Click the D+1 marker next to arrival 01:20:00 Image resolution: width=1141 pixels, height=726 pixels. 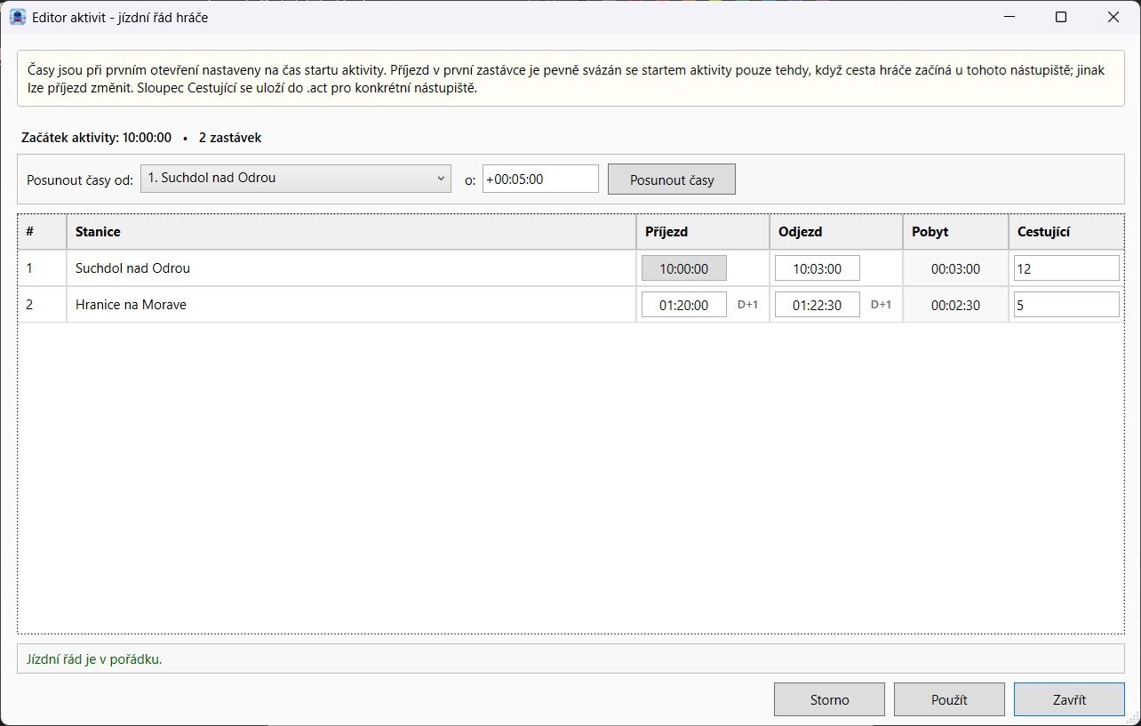pos(747,305)
